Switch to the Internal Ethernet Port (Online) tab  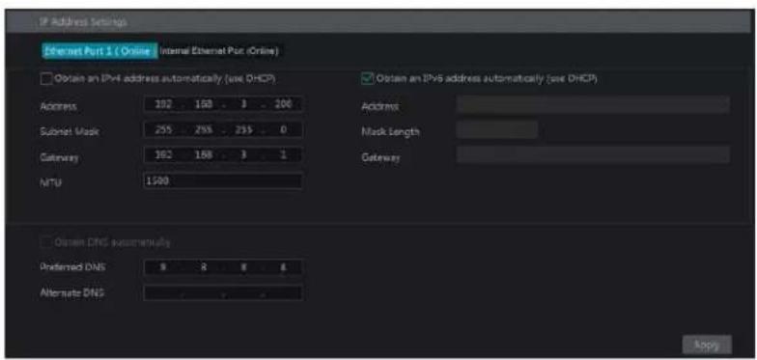[x=219, y=50]
